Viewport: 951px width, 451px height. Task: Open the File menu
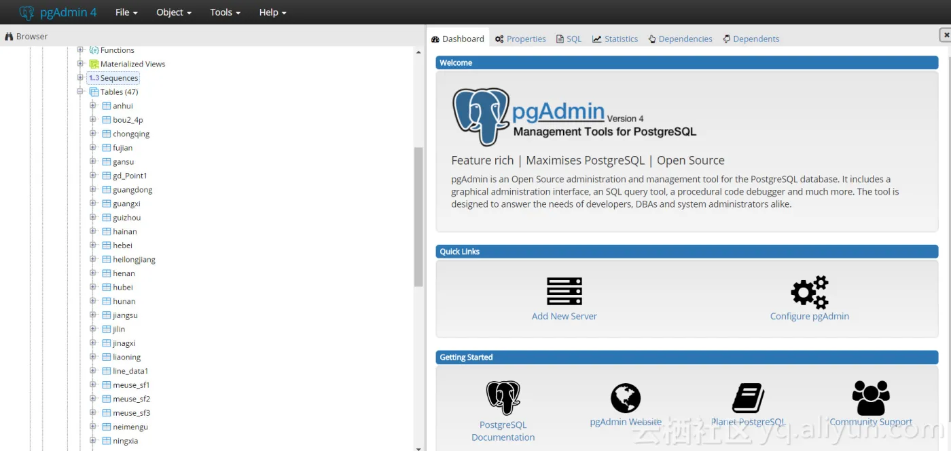(x=126, y=12)
